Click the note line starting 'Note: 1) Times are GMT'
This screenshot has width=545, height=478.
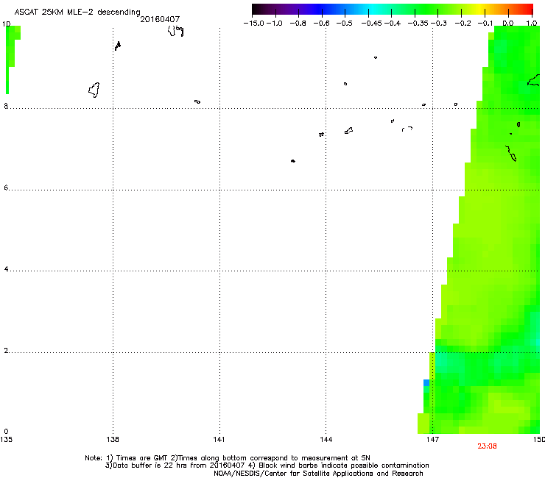click(x=228, y=458)
